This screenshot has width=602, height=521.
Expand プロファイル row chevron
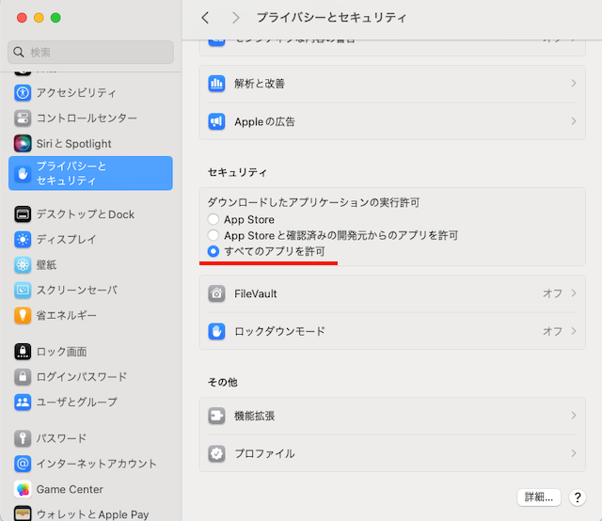coord(574,453)
